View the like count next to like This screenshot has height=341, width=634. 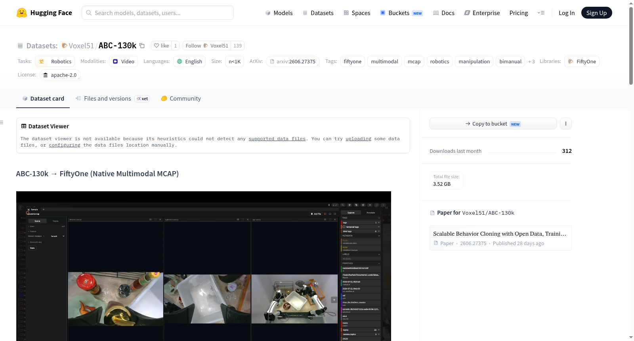pyautogui.click(x=176, y=46)
